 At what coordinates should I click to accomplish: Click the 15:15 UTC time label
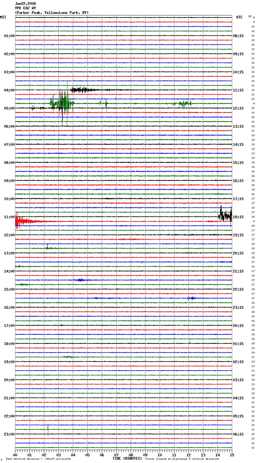tap(238, 163)
